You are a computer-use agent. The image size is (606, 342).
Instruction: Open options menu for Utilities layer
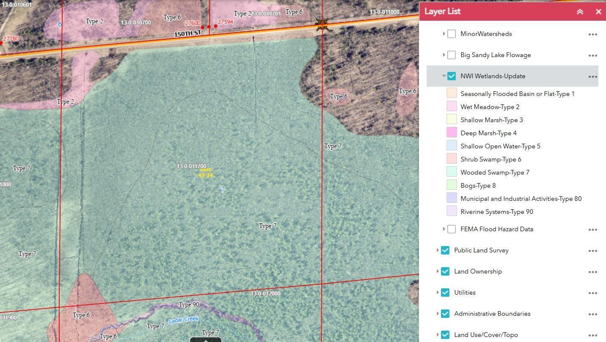592,293
